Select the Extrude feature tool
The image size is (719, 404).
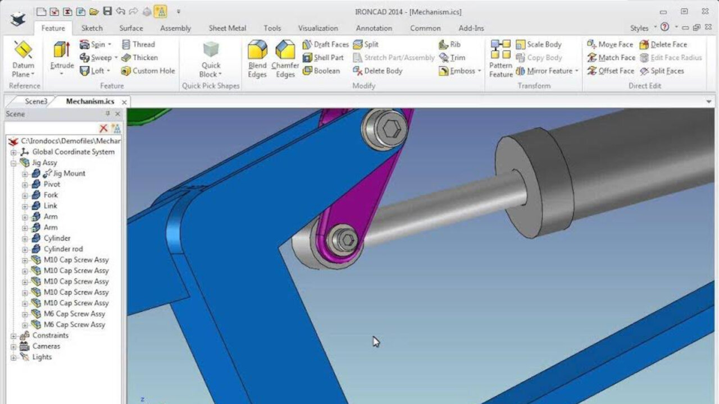(62, 58)
